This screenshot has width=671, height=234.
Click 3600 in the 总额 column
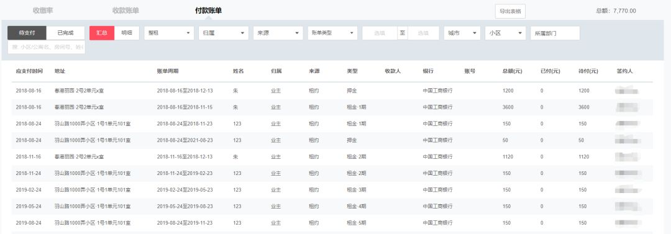[x=508, y=107]
